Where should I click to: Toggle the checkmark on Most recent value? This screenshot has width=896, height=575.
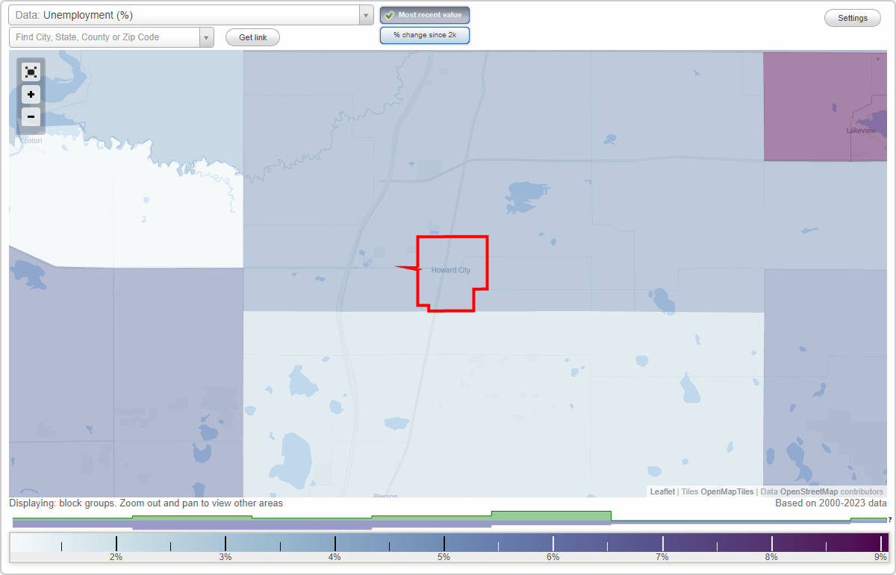tap(388, 15)
